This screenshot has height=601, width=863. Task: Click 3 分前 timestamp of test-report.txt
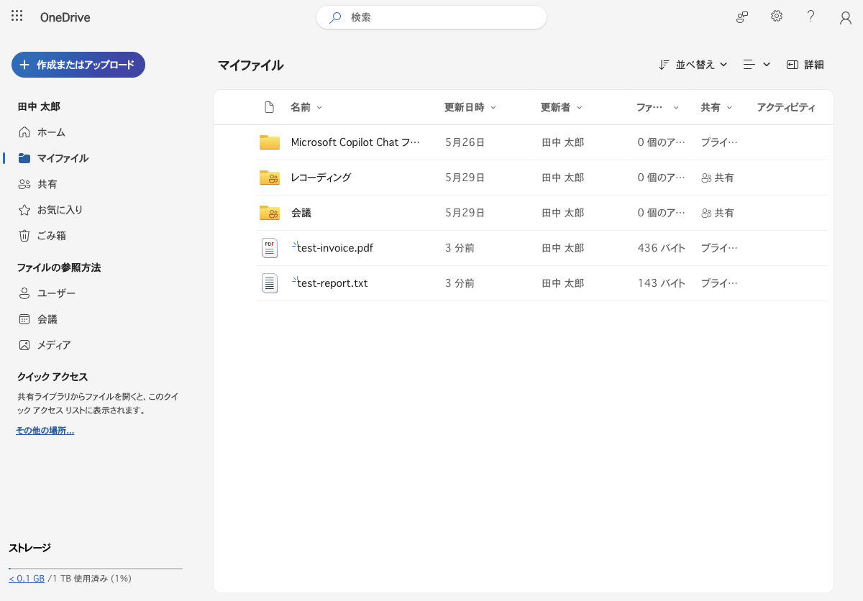(x=460, y=283)
